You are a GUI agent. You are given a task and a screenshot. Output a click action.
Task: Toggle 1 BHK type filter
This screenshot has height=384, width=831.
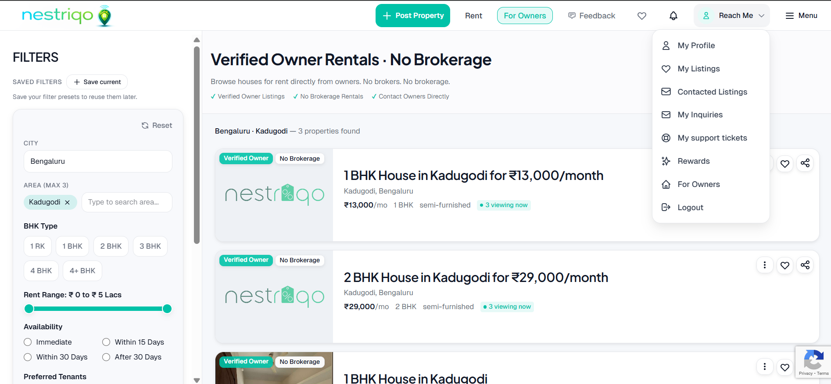pyautogui.click(x=72, y=247)
